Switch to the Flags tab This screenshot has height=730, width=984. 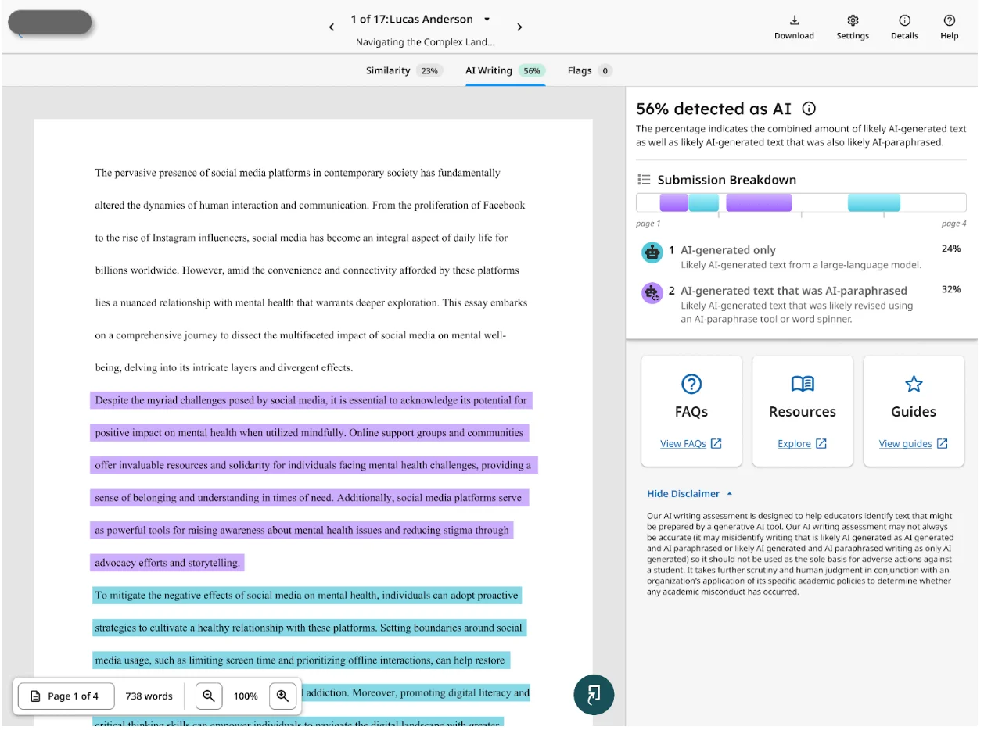coord(590,70)
